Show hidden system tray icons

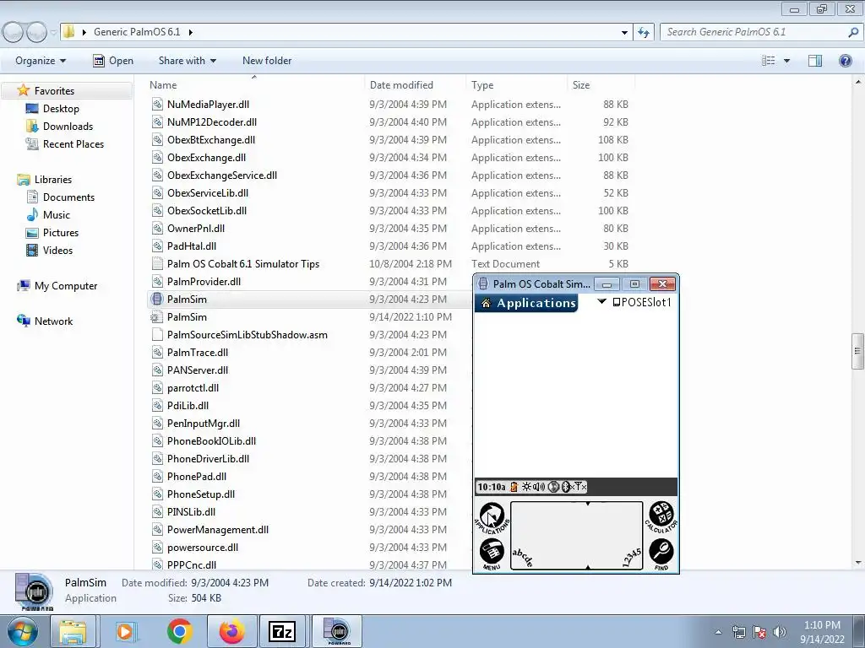point(718,632)
